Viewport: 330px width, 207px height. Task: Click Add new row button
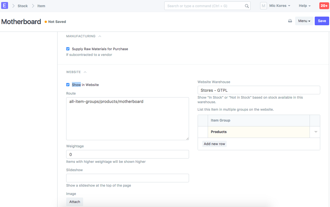point(214,144)
